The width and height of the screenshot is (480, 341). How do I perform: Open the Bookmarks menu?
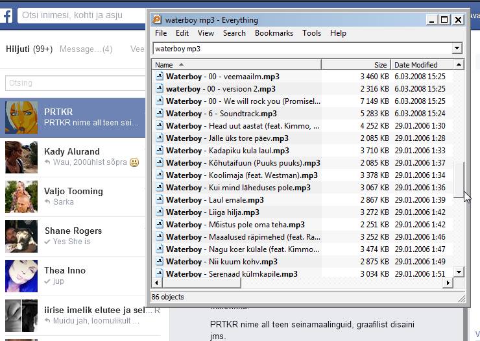pos(274,33)
